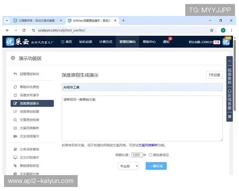This screenshot has height=191, width=239.
Task: Enable the 原创度保证 checkbox
Action: (x=150, y=155)
